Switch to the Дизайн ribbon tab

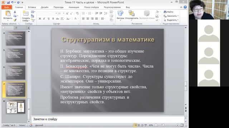point(44,7)
